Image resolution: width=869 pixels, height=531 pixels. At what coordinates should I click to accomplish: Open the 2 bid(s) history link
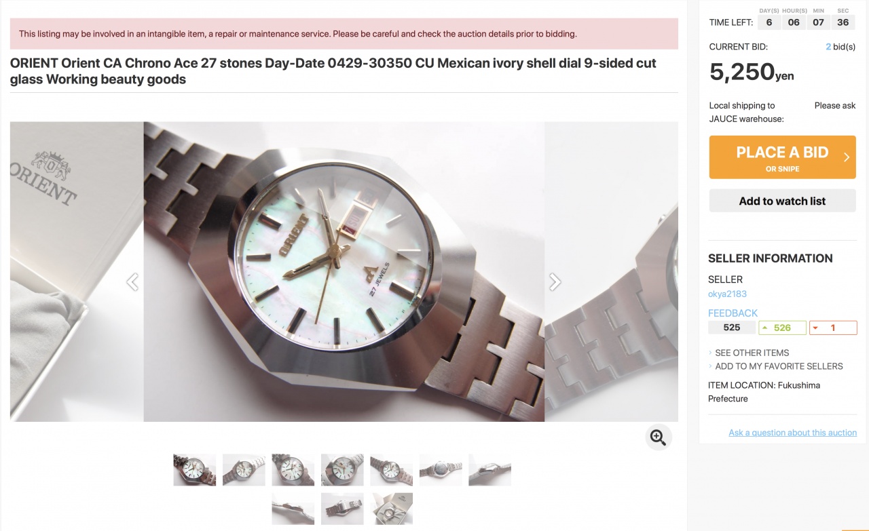(x=840, y=47)
